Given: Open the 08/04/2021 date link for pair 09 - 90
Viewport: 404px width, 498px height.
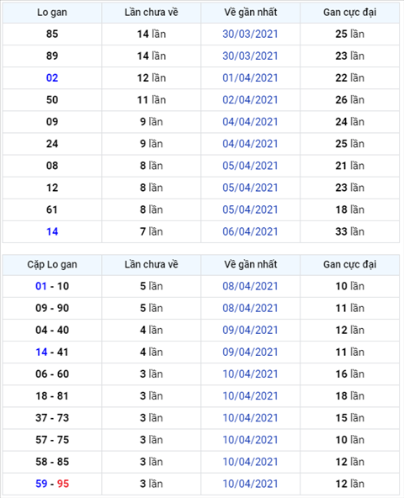Looking at the screenshot, I should click(250, 308).
